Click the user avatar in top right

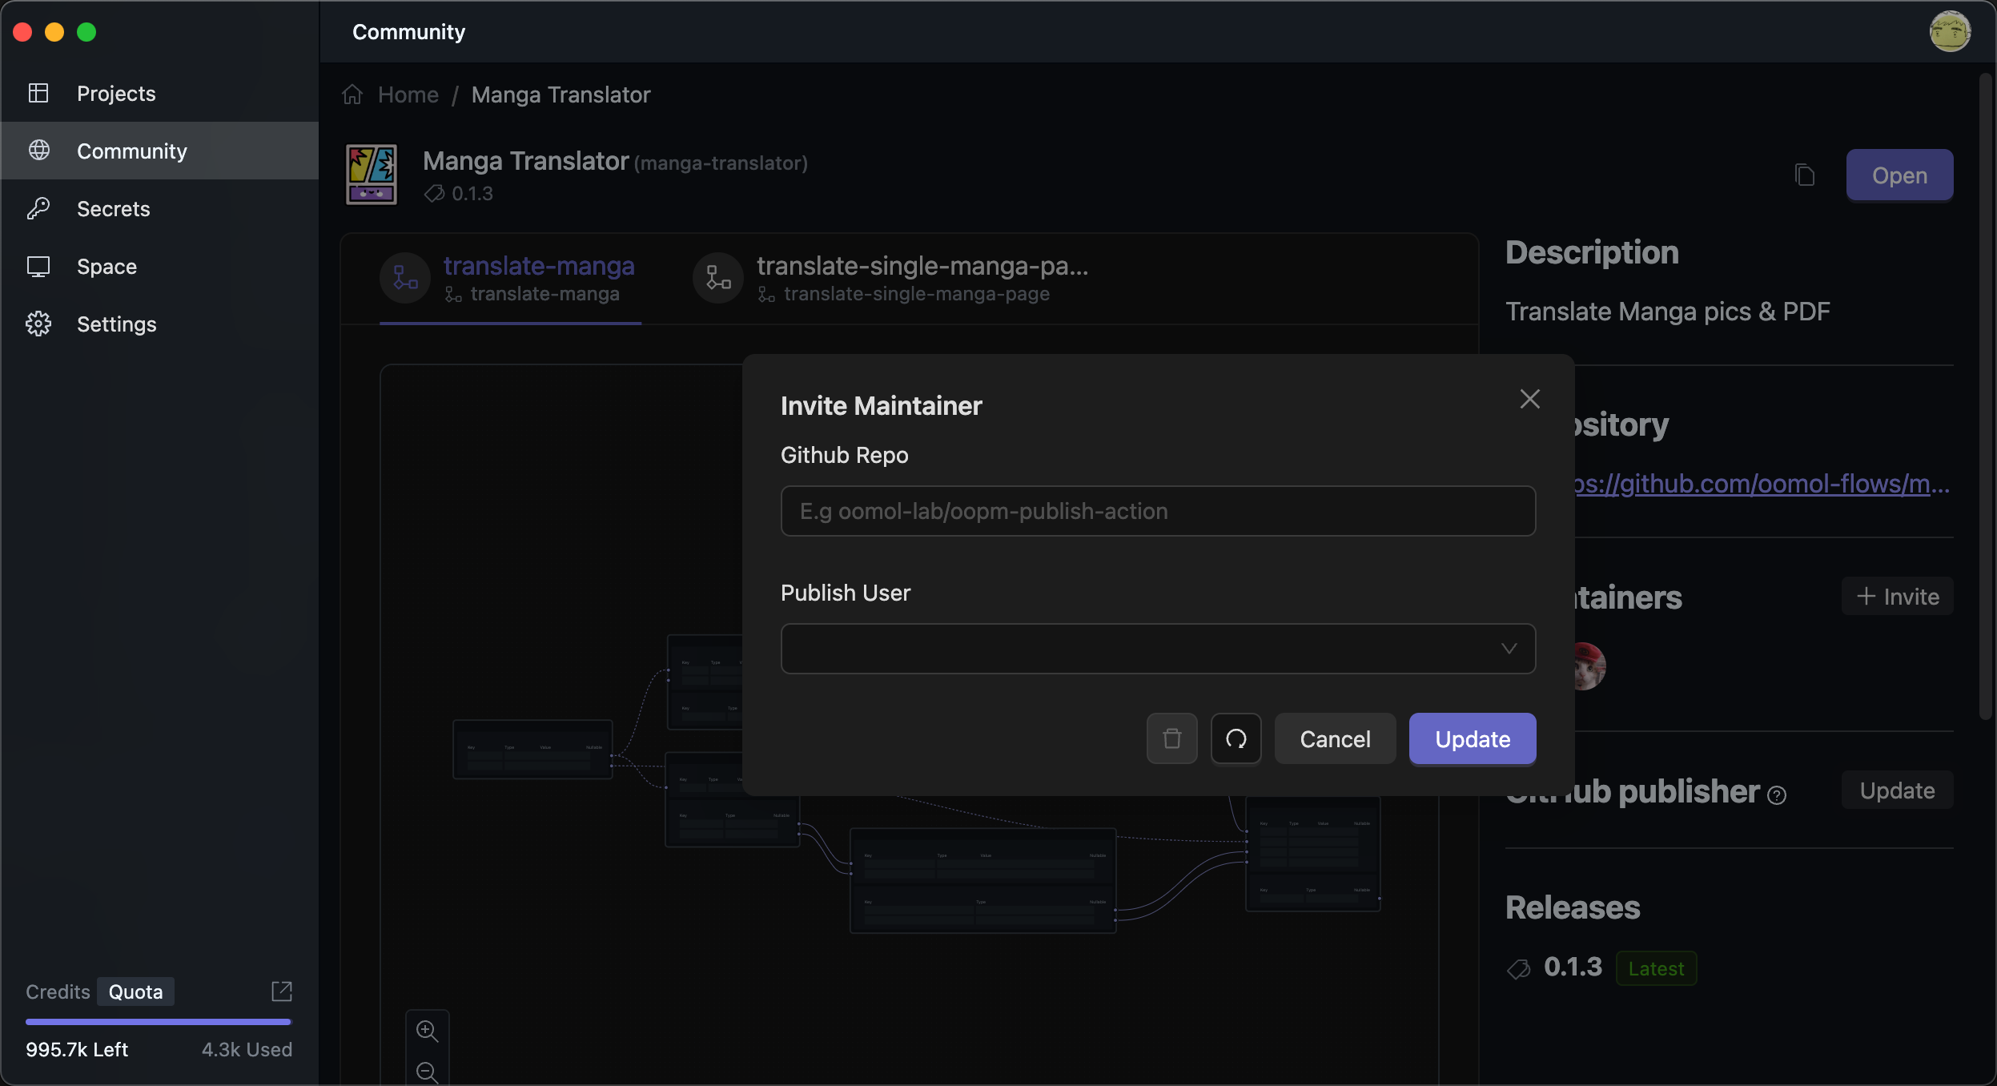[x=1949, y=32]
